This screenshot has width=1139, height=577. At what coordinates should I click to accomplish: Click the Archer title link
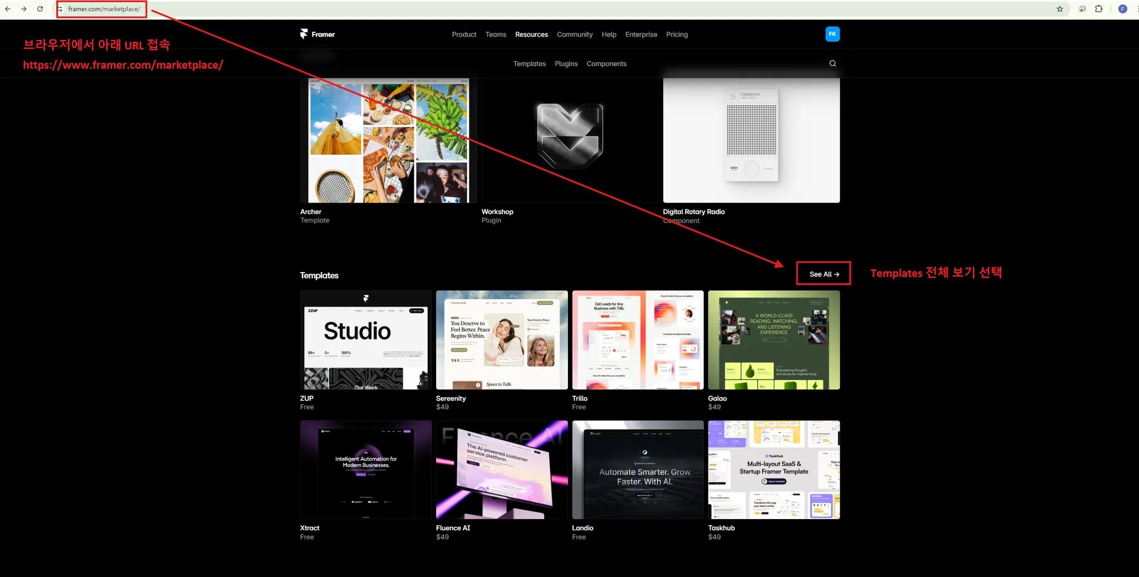pos(311,212)
